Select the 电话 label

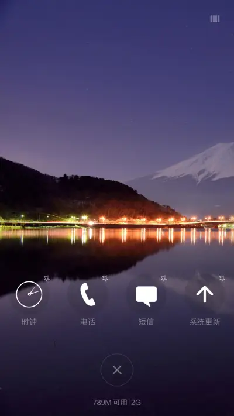[x=88, y=322]
